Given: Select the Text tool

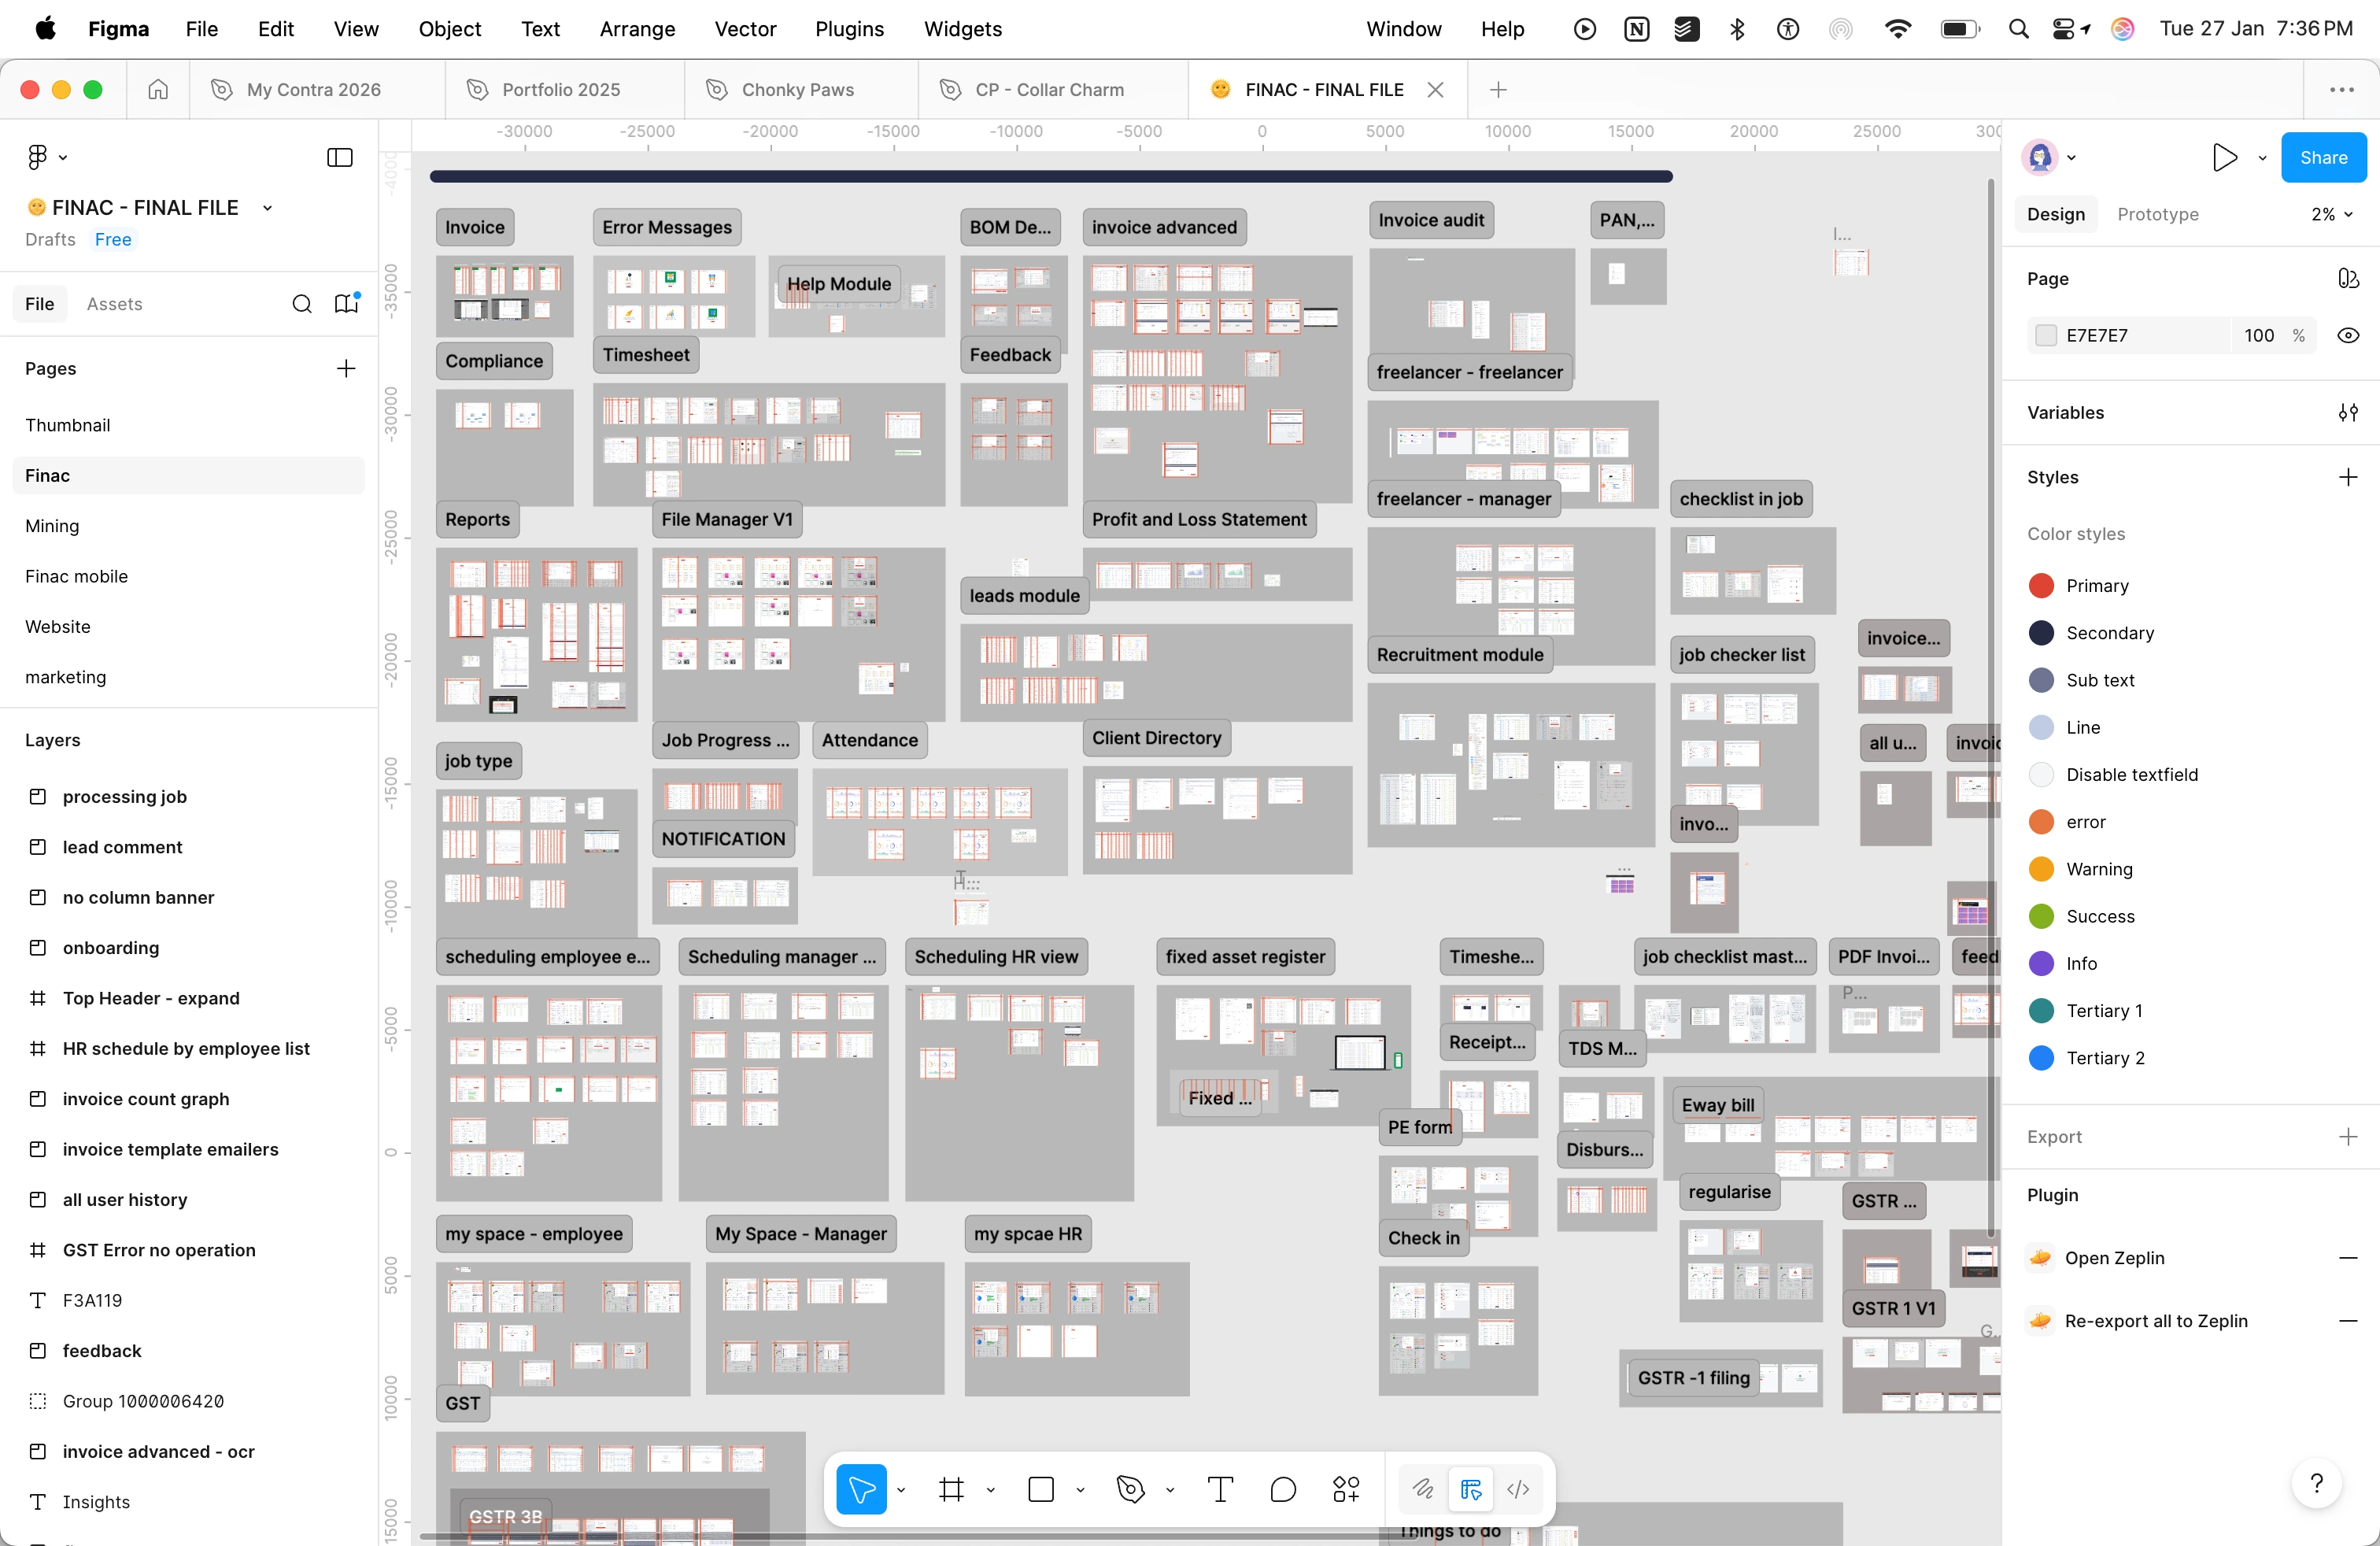Looking at the screenshot, I should click(x=1220, y=1490).
